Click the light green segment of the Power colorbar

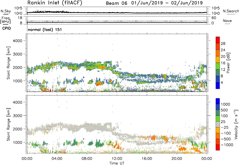[218, 66]
